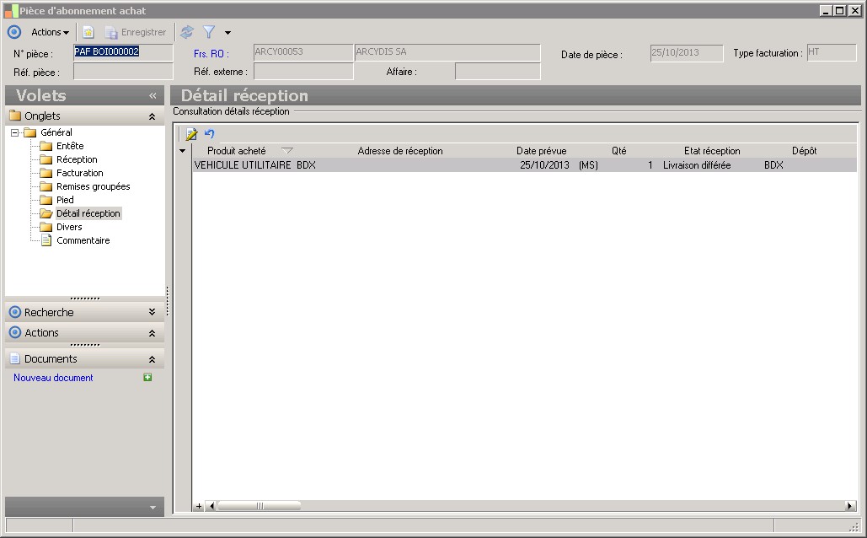The width and height of the screenshot is (867, 538).
Task: Collapse the Général tree node
Action: click(x=14, y=132)
